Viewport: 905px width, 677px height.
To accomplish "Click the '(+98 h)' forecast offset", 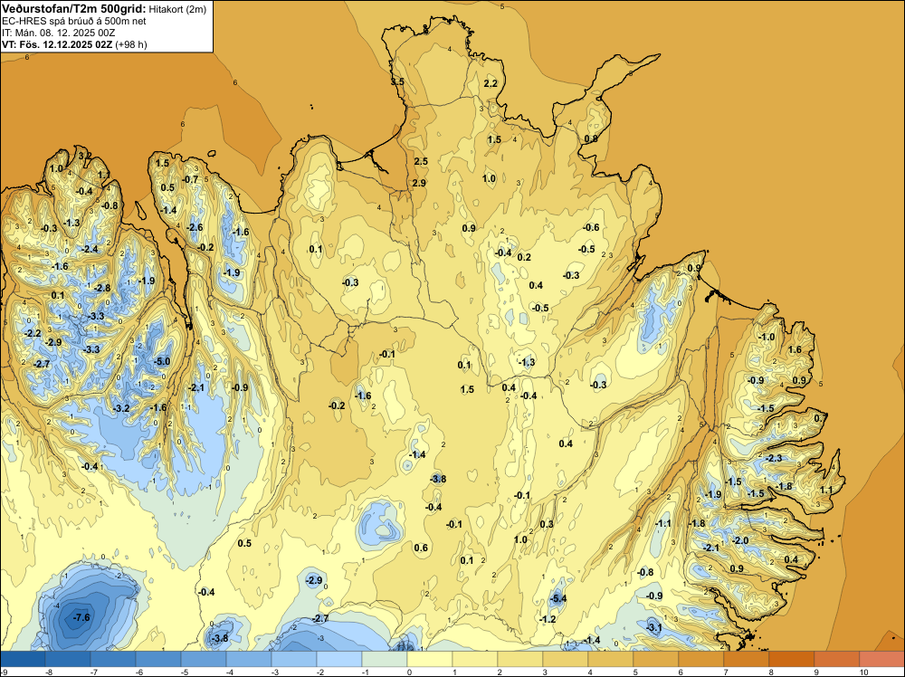I will 131,44.
